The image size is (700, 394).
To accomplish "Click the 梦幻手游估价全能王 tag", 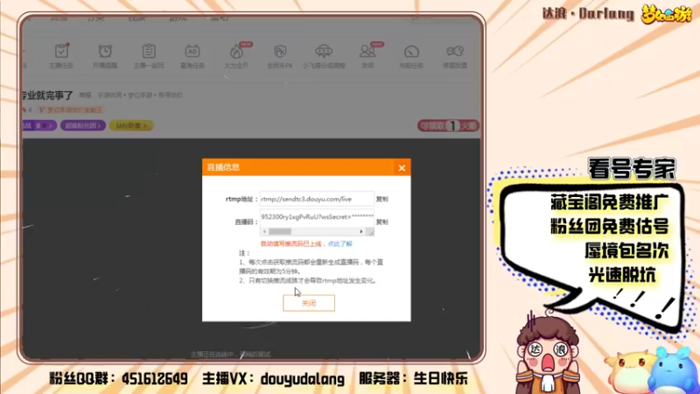I will pyautogui.click(x=72, y=110).
